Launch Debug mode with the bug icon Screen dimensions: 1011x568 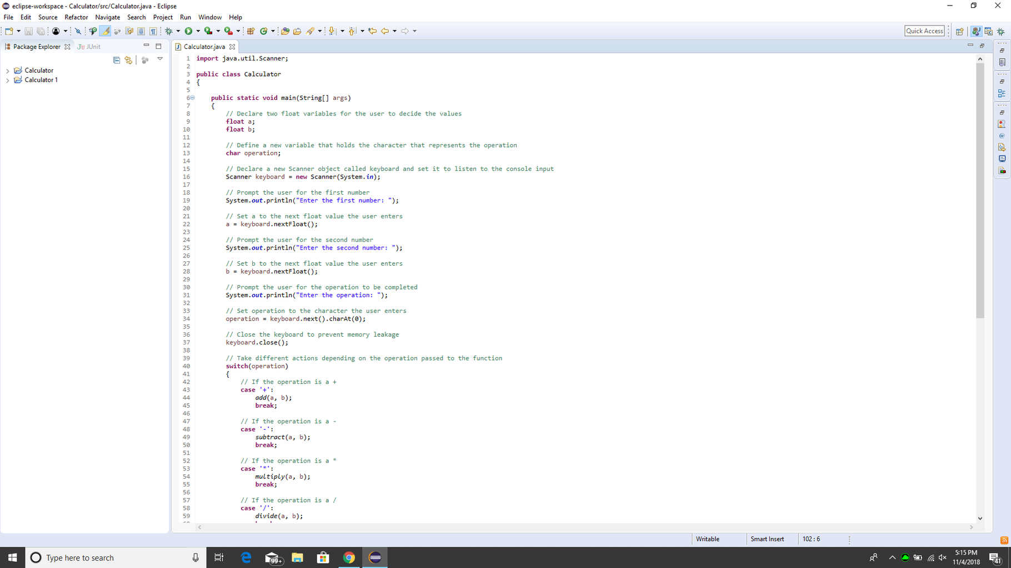tap(169, 31)
